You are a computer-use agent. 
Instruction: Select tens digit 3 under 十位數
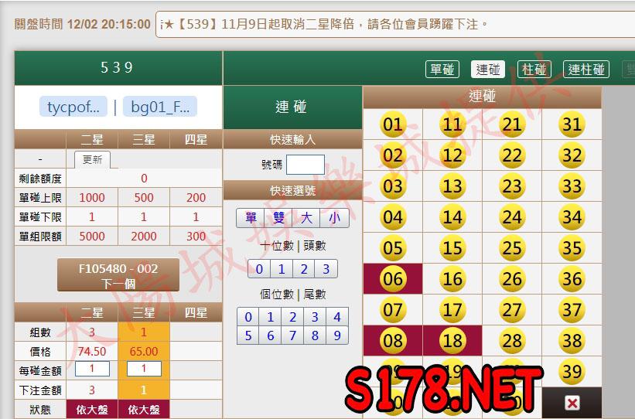point(326,269)
